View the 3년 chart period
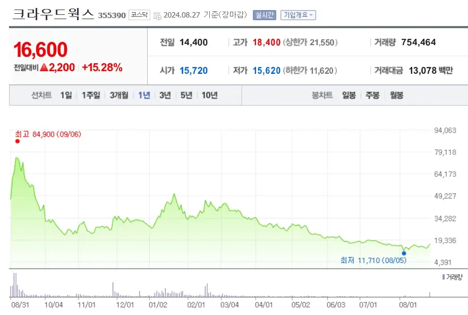This screenshot has height=315, width=468. click(x=164, y=96)
